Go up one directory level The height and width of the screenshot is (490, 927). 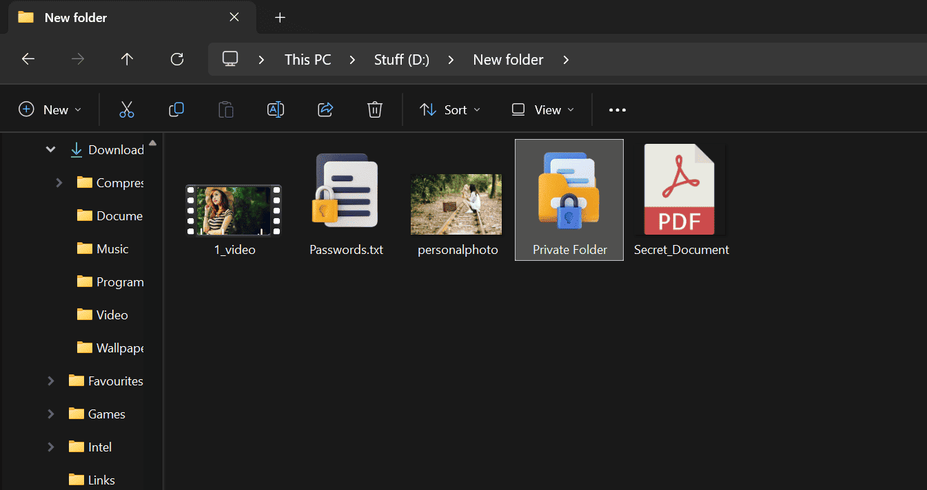click(x=127, y=59)
